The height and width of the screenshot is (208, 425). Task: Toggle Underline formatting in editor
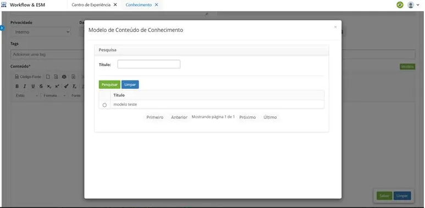[33, 86]
